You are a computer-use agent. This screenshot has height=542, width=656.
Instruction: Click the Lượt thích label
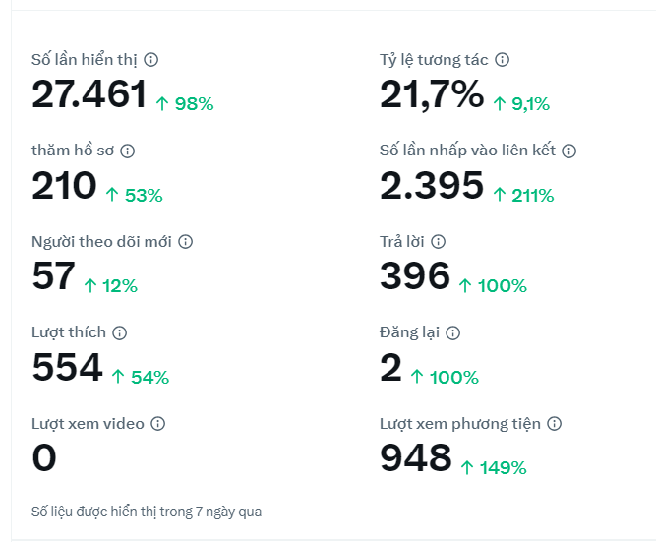pos(69,332)
